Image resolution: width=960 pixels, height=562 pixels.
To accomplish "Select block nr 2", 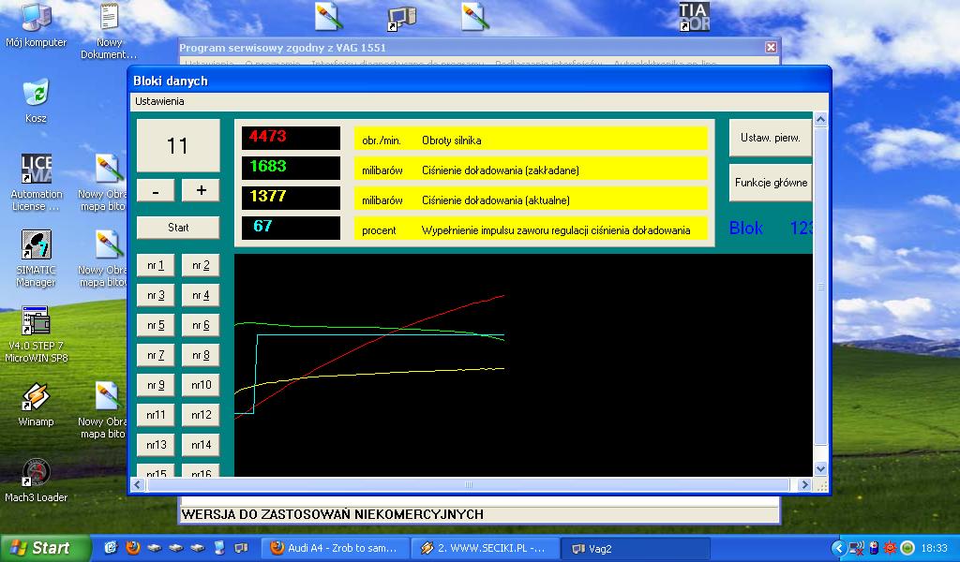I will [201, 265].
